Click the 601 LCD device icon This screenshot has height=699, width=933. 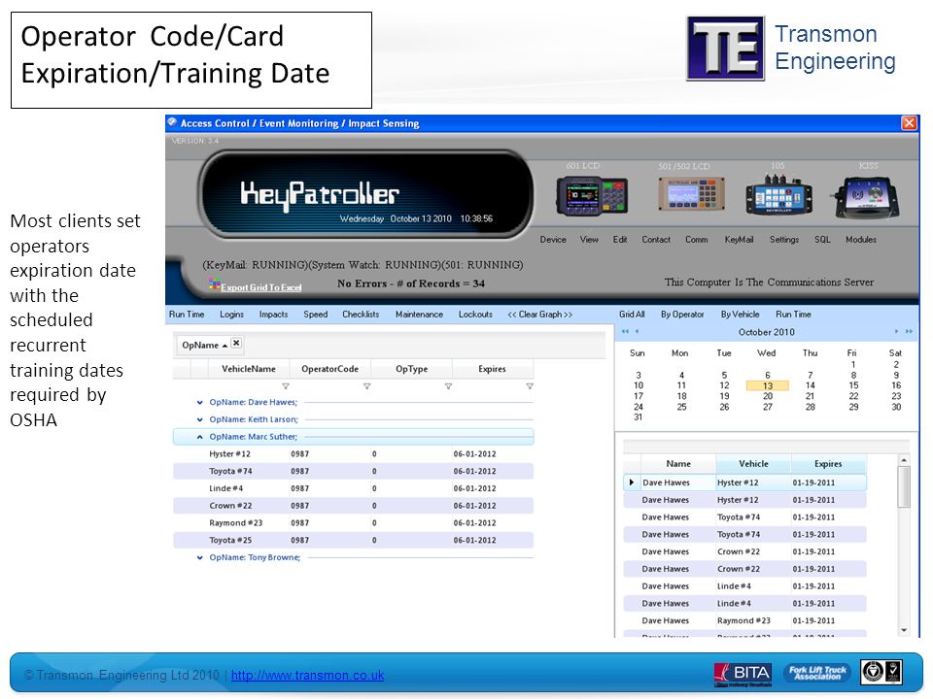(x=592, y=195)
